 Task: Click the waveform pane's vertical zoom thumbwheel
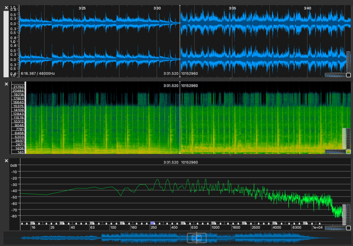[x=348, y=61]
